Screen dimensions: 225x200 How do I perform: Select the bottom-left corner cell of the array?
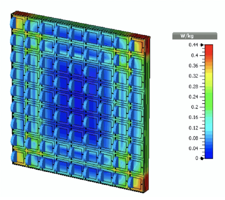17,157
